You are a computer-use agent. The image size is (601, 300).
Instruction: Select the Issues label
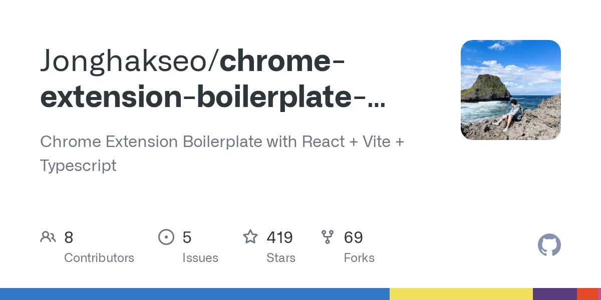click(200, 258)
